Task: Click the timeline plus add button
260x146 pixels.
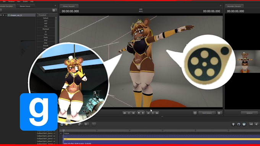Action: coord(86,124)
